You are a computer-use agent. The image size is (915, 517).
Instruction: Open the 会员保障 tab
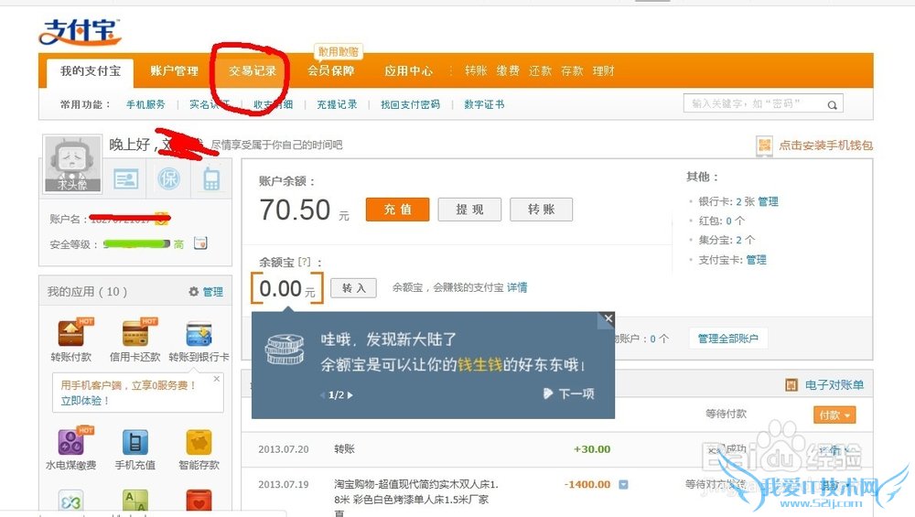331,71
